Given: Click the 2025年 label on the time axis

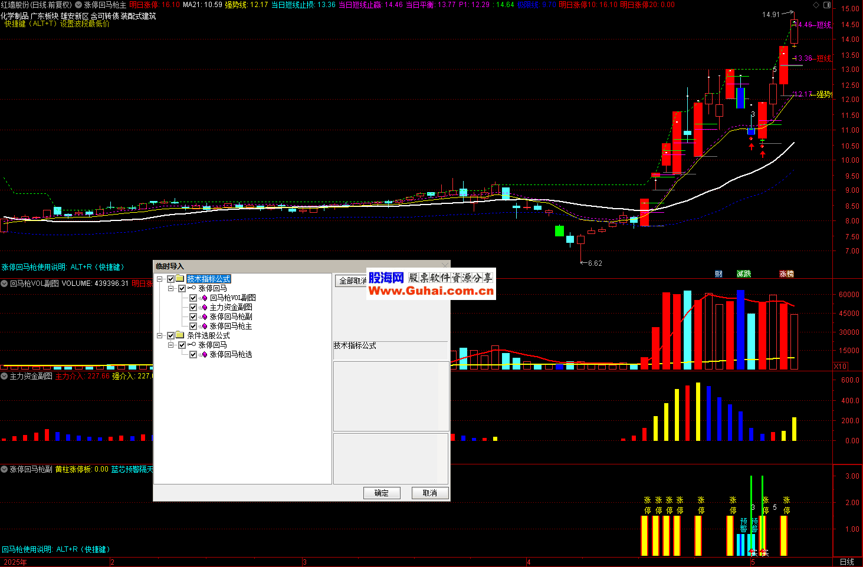Looking at the screenshot, I should tap(15, 562).
